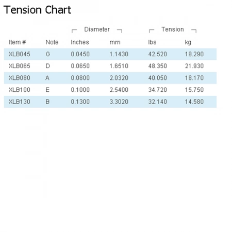Select the lbs column header

(x=152, y=42)
